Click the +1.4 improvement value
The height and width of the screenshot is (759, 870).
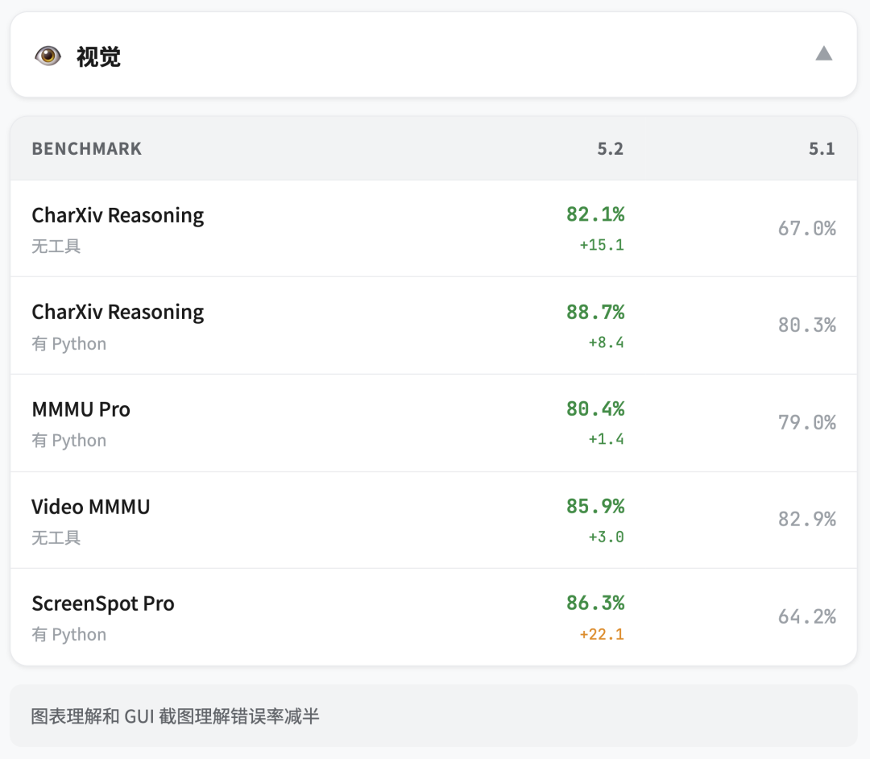tap(607, 439)
